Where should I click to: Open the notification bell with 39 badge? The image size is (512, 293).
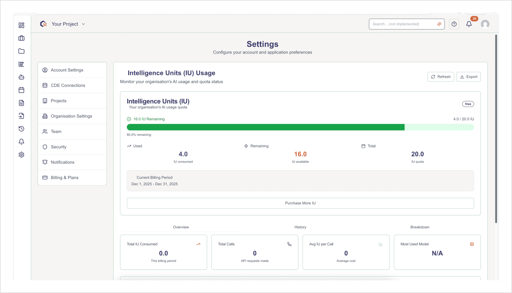469,24
